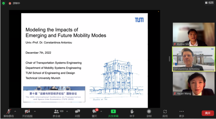
Task: Click the red leave meeting button
Action: (208, 113)
